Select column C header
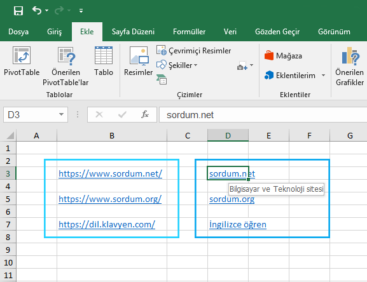 click(x=188, y=135)
